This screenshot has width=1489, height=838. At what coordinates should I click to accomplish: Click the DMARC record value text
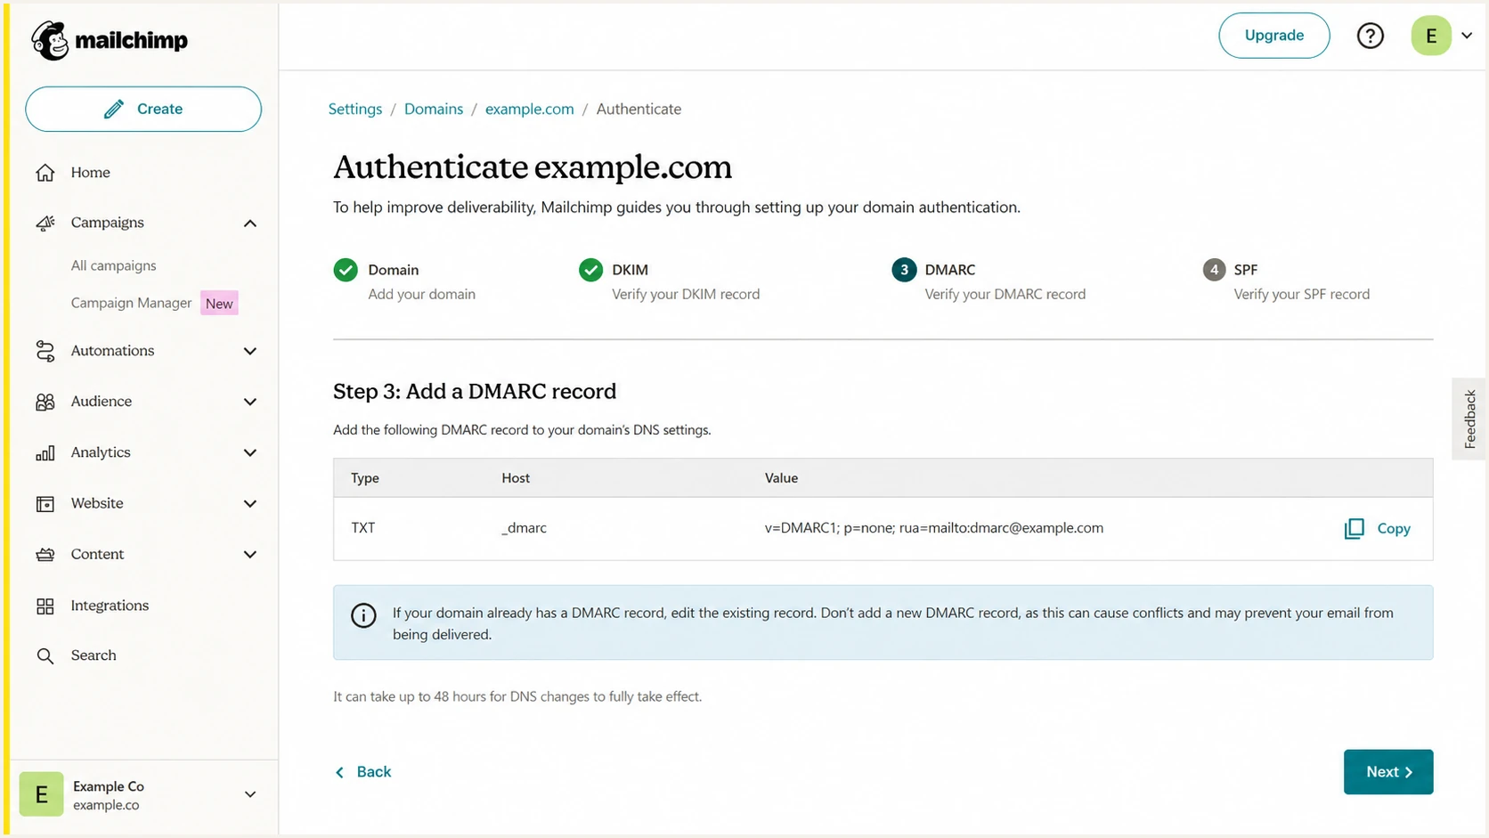(x=934, y=528)
